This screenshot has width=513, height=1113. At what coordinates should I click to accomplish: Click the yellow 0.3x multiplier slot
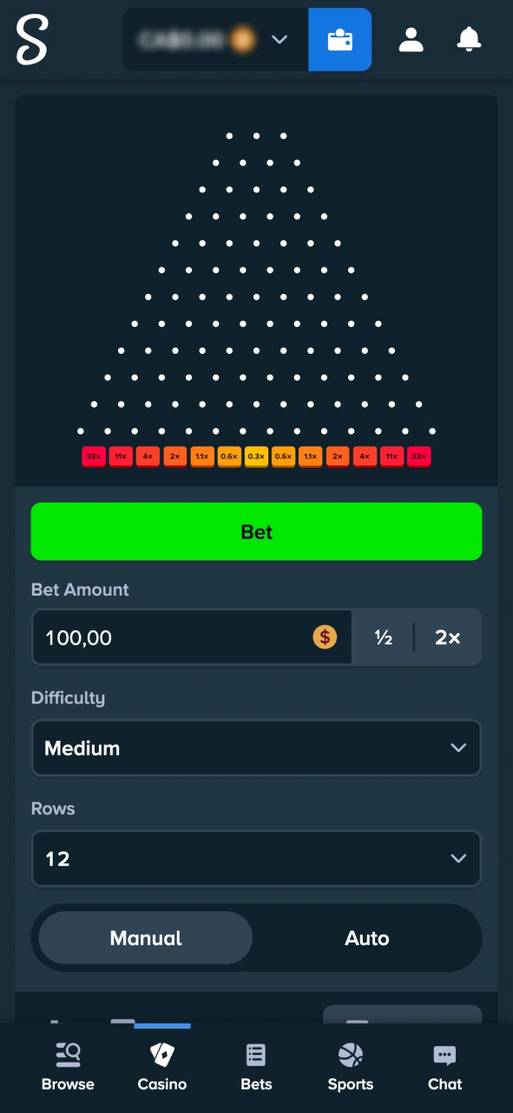[x=256, y=456]
